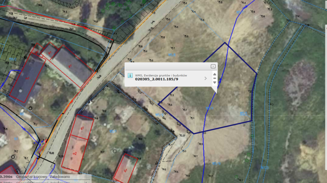Click the WMS Ewidencja gruntów i budynków label
The height and width of the screenshot is (183, 327).
(161, 75)
